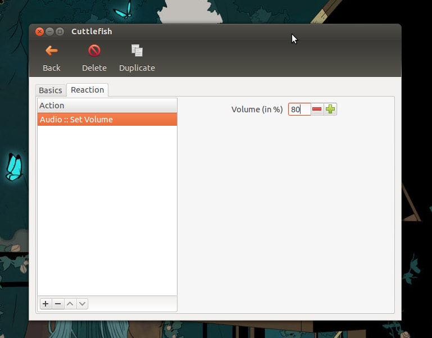Viewport: 432px width, 338px height.
Task: Click the Cuttlefish window title text
Action: (92, 31)
